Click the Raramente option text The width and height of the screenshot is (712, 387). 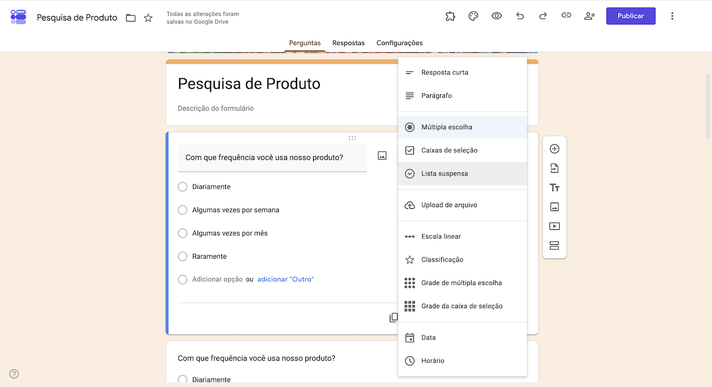click(x=209, y=257)
